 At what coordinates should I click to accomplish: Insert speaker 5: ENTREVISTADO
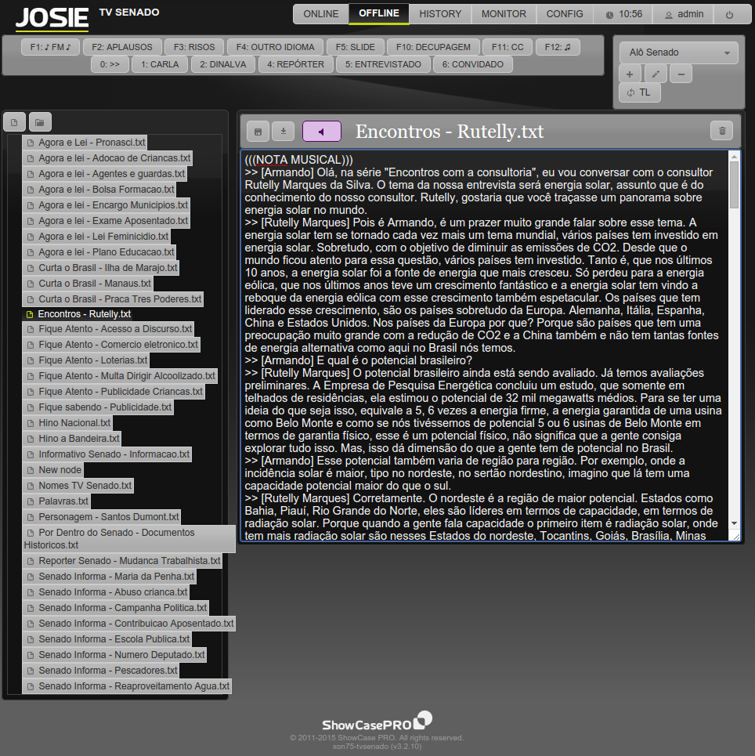point(384,64)
